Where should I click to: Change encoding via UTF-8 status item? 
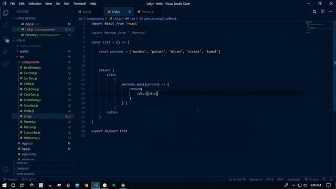269,179
